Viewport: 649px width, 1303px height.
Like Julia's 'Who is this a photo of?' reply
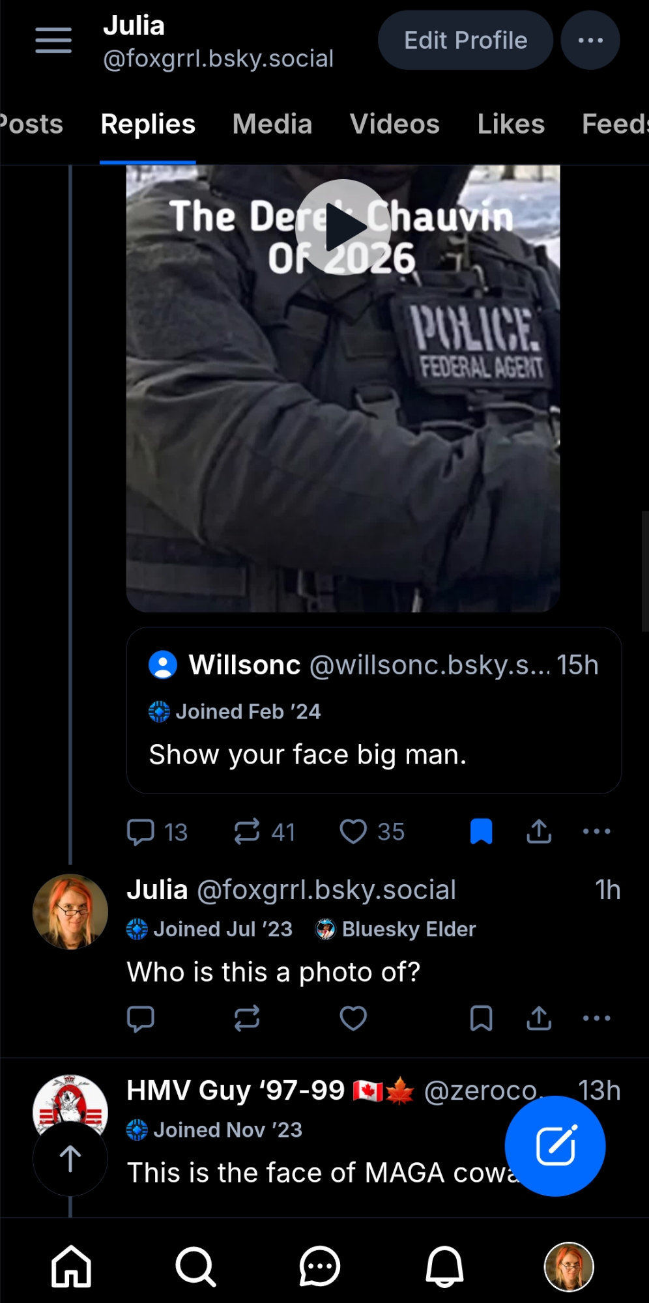click(354, 1018)
